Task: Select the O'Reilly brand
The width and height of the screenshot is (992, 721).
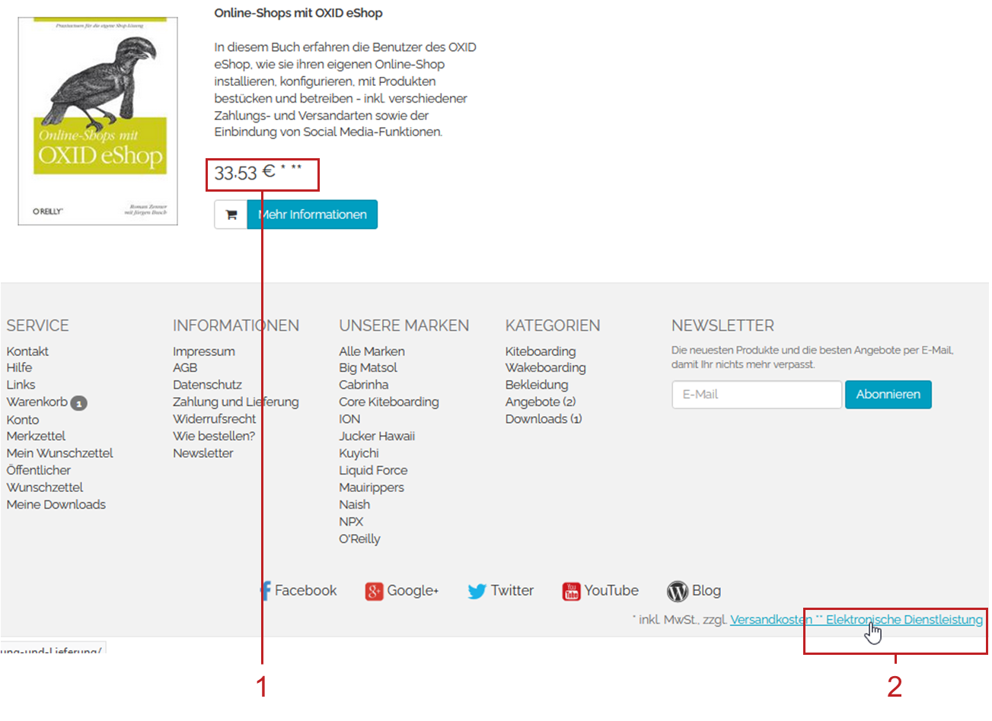Action: point(359,539)
